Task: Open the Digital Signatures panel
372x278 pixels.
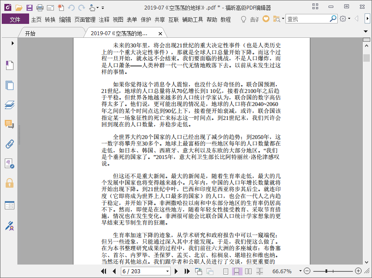Action: pos(10,163)
